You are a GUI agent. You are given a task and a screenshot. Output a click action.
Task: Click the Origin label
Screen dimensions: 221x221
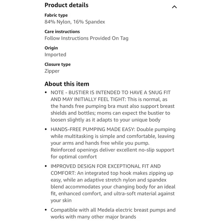coord(51,48)
